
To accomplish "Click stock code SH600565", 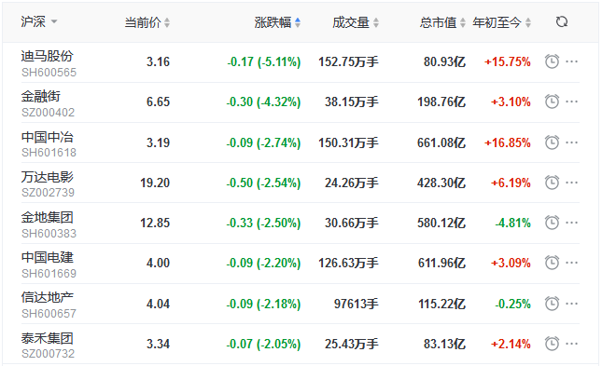I will [49, 73].
